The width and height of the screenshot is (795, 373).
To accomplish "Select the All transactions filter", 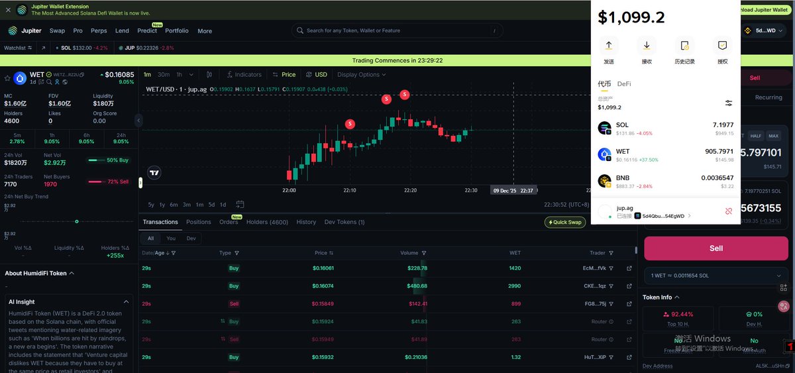I will [x=150, y=238].
